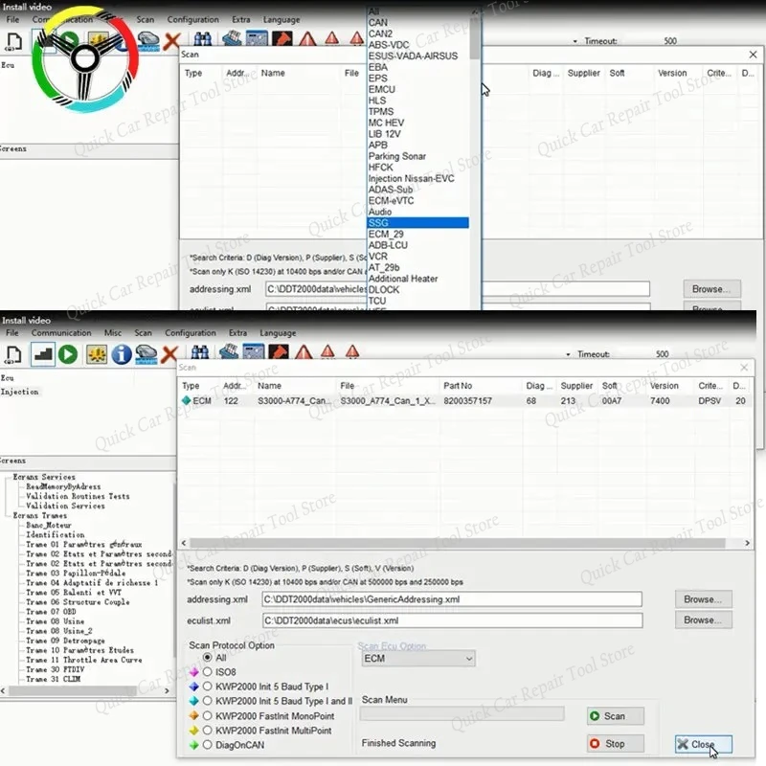Click the green Run/Play toolbar icon
The image size is (766, 766).
68,354
